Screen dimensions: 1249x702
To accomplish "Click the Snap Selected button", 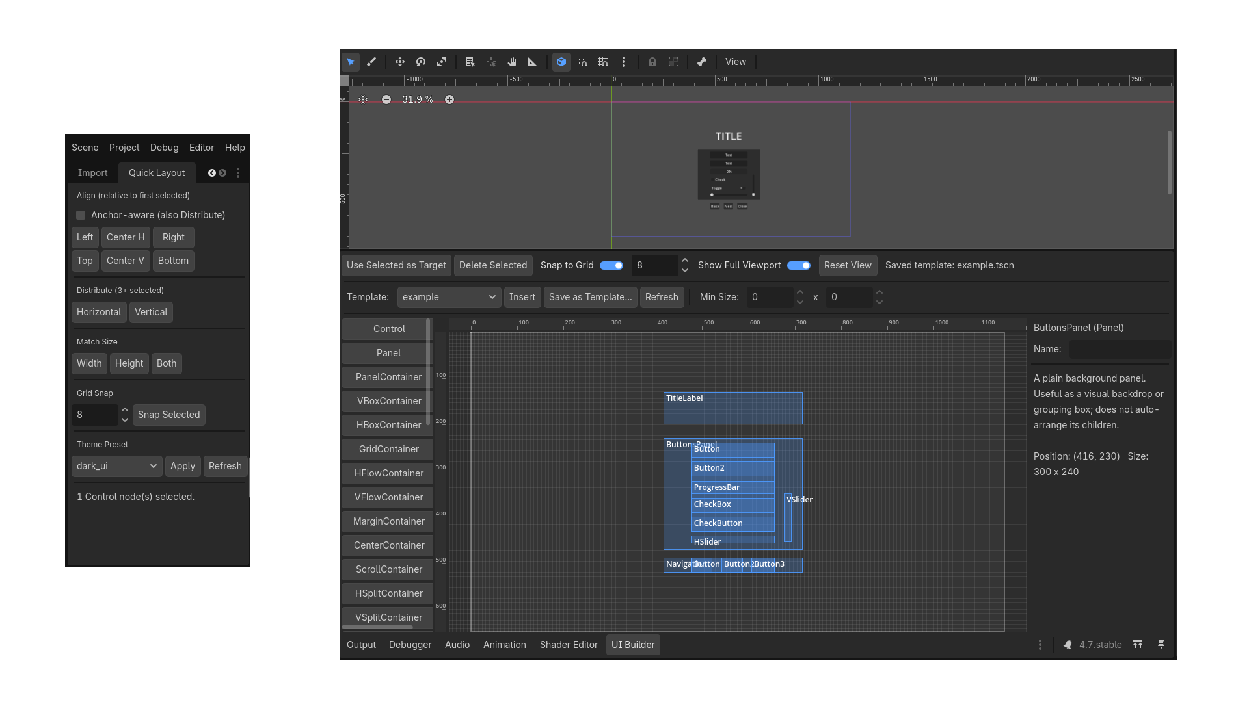I will click(x=169, y=415).
